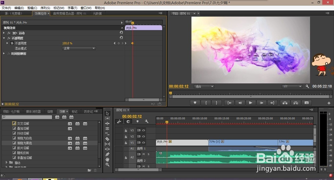Go to Out point in program monitor

point(272,103)
